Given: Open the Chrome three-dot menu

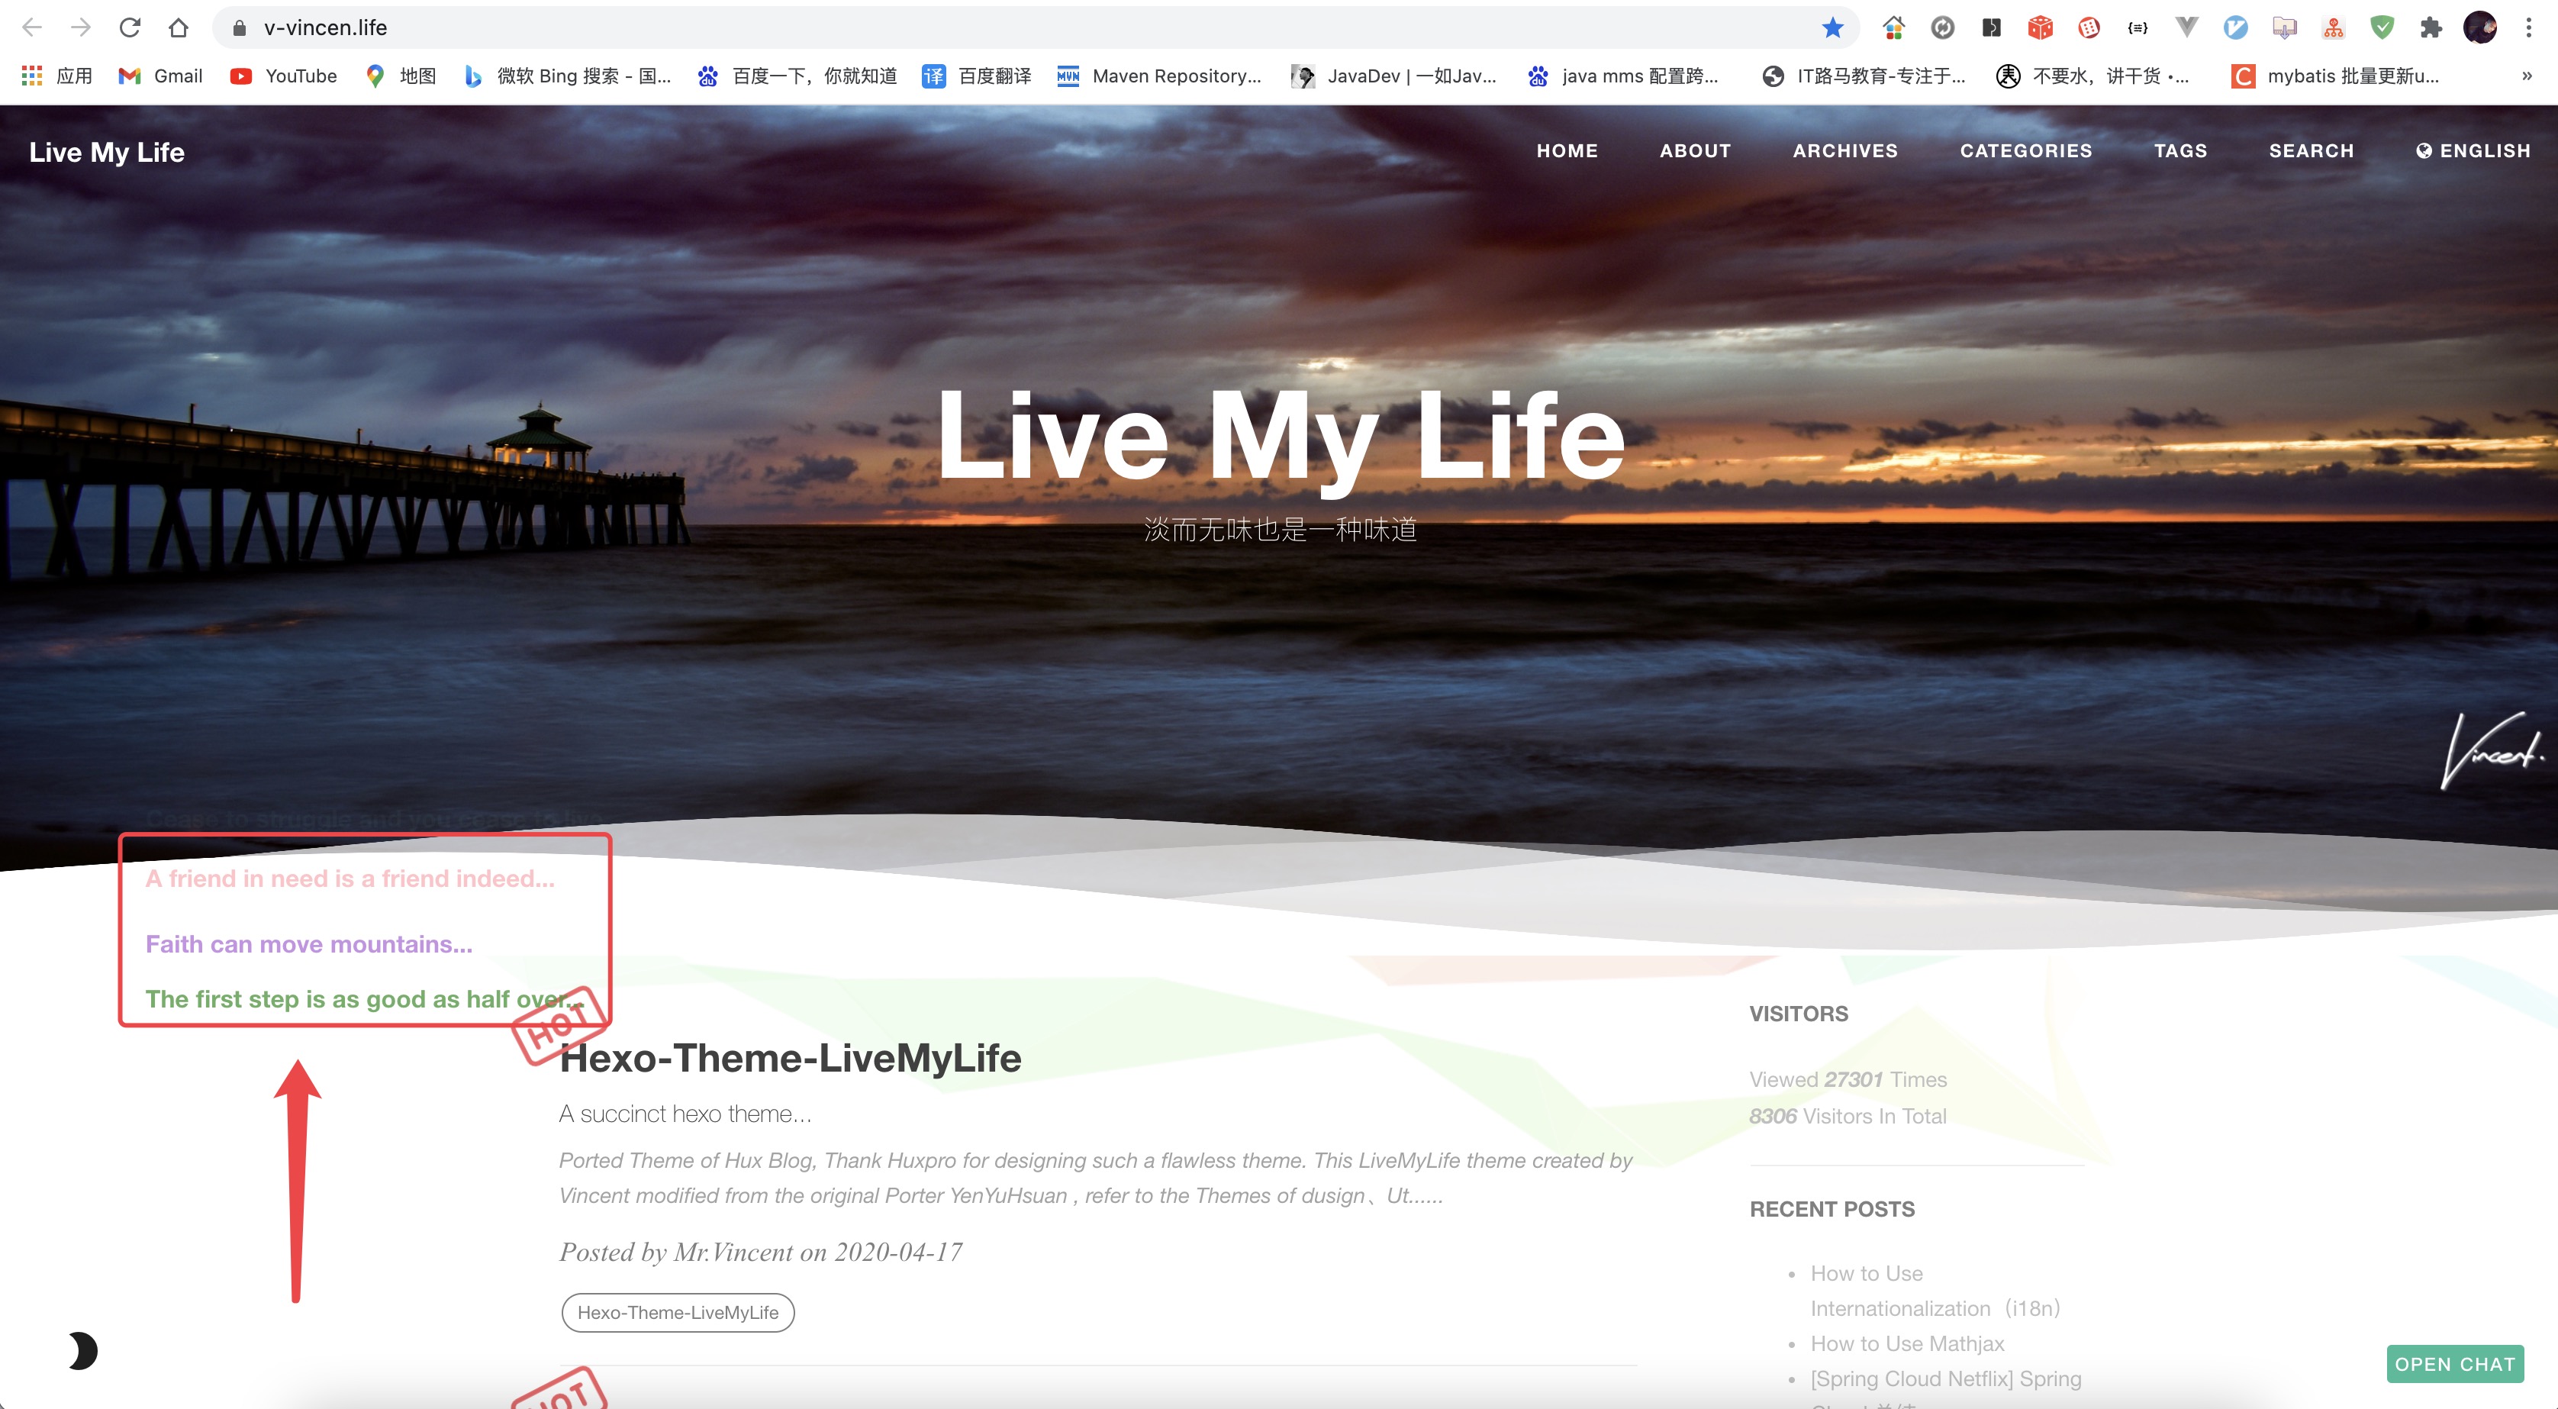Looking at the screenshot, I should point(2528,27).
